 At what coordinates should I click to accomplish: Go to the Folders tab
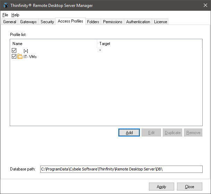tap(93, 22)
